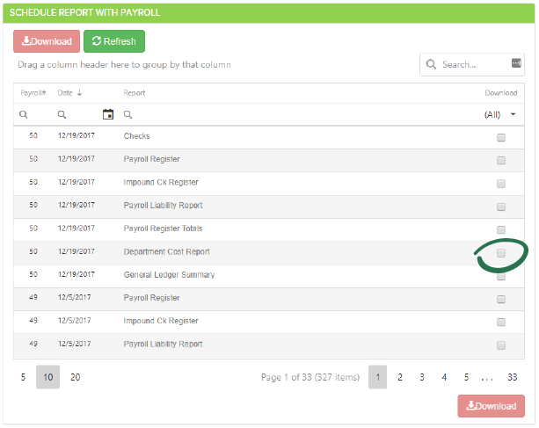The width and height of the screenshot is (539, 428).
Task: Go to page 2
Action: (x=400, y=377)
